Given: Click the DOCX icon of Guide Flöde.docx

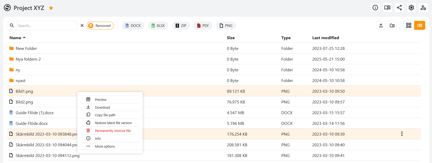Looking at the screenshot, I should 11,123.
